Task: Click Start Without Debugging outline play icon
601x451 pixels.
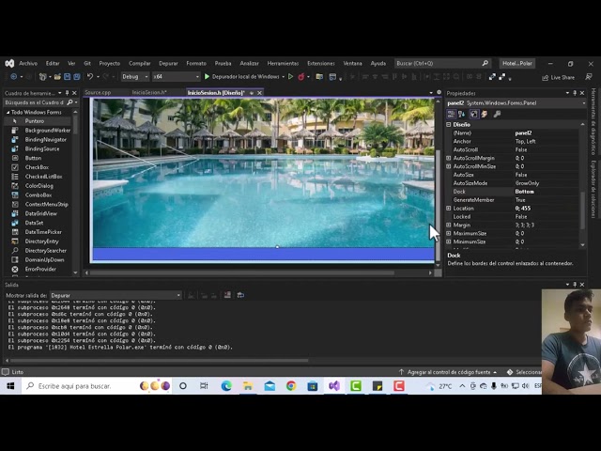Action: pyautogui.click(x=291, y=77)
